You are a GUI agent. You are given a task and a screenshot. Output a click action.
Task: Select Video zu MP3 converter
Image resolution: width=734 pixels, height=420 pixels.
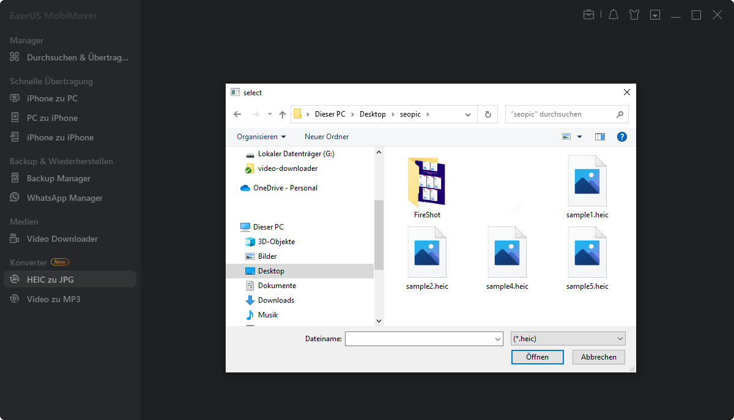(x=70, y=299)
